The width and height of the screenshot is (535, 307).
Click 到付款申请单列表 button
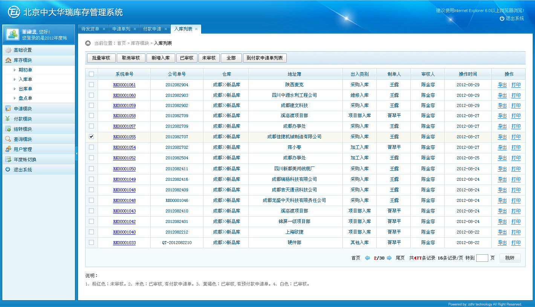pyautogui.click(x=265, y=58)
